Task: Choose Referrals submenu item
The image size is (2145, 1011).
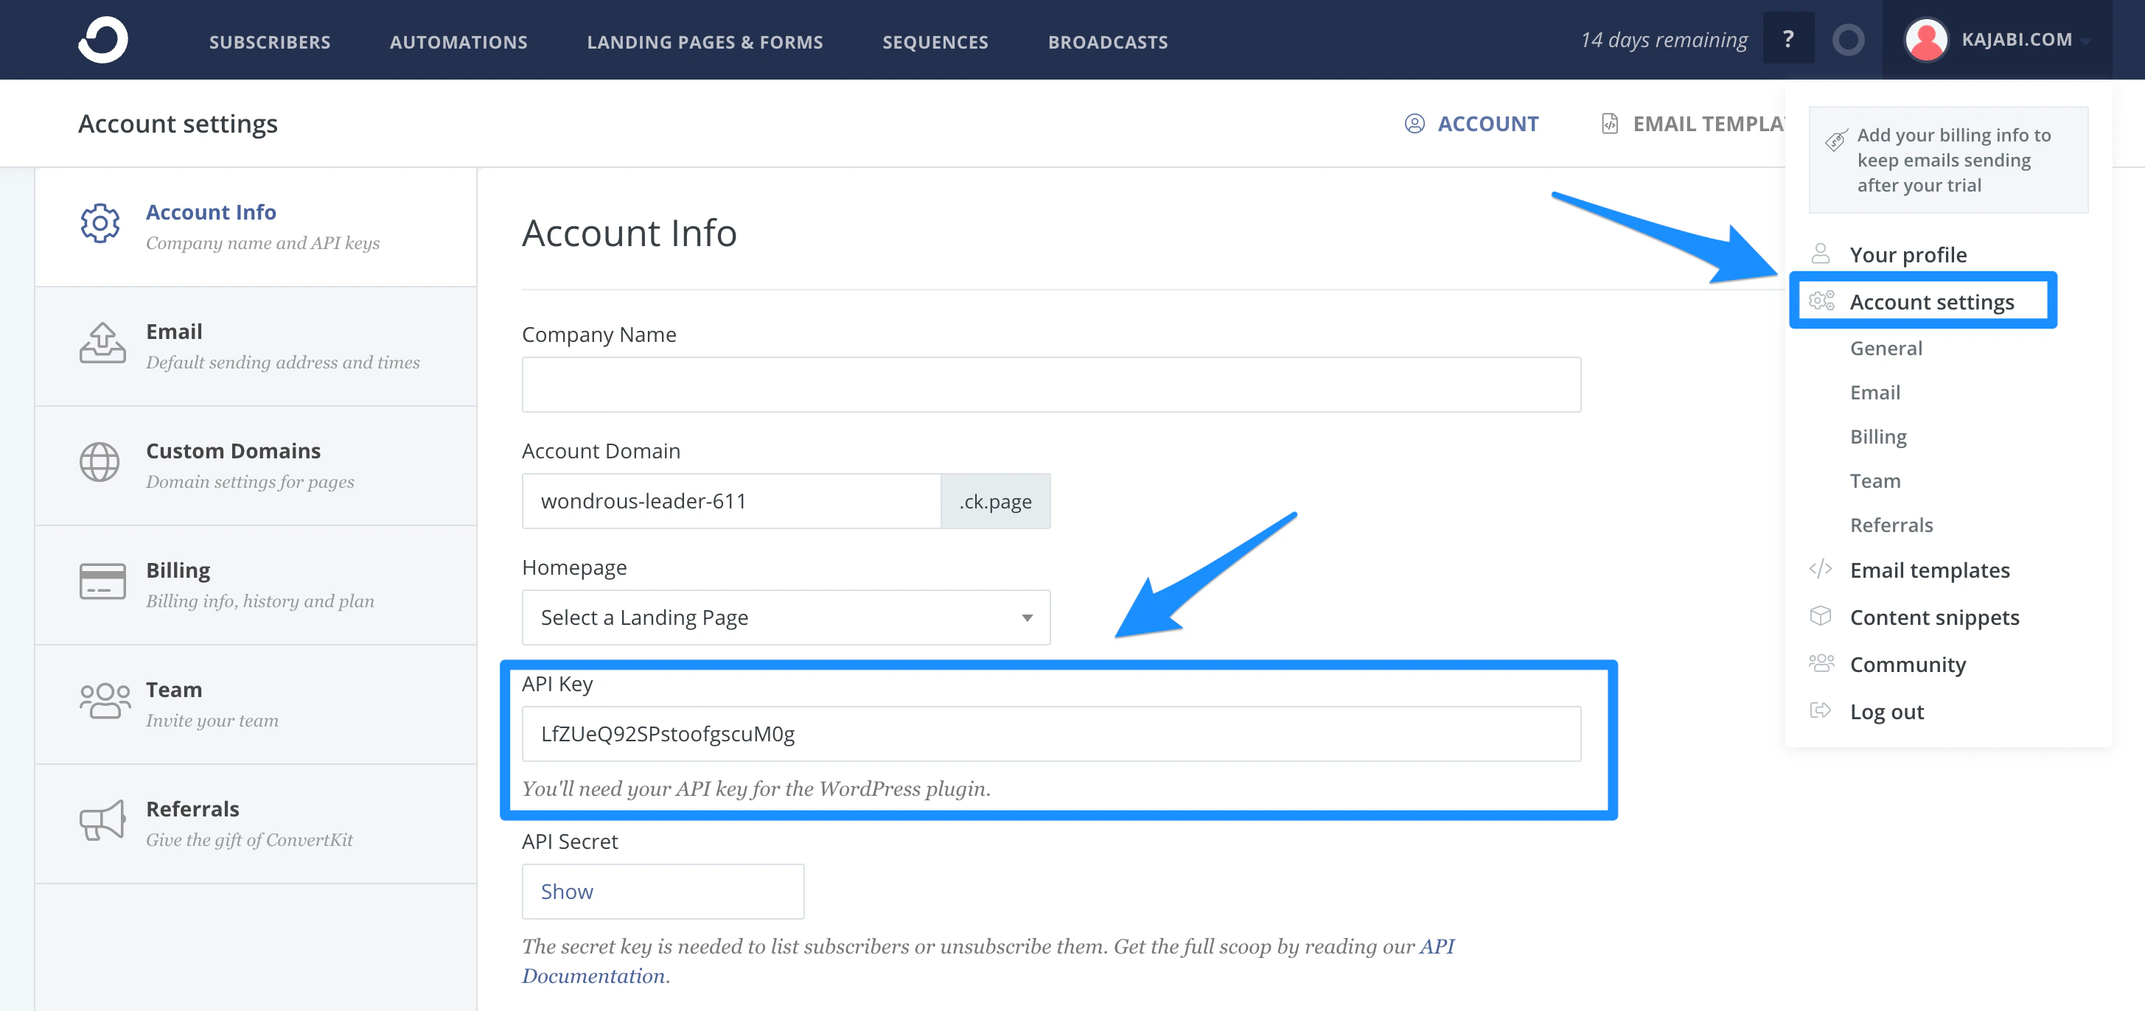Action: click(1891, 524)
